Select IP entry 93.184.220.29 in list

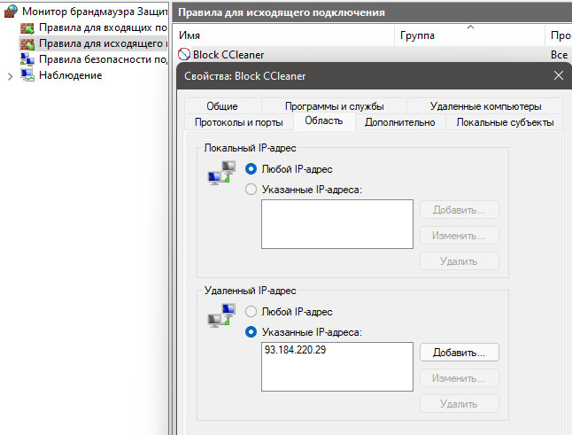(295, 350)
